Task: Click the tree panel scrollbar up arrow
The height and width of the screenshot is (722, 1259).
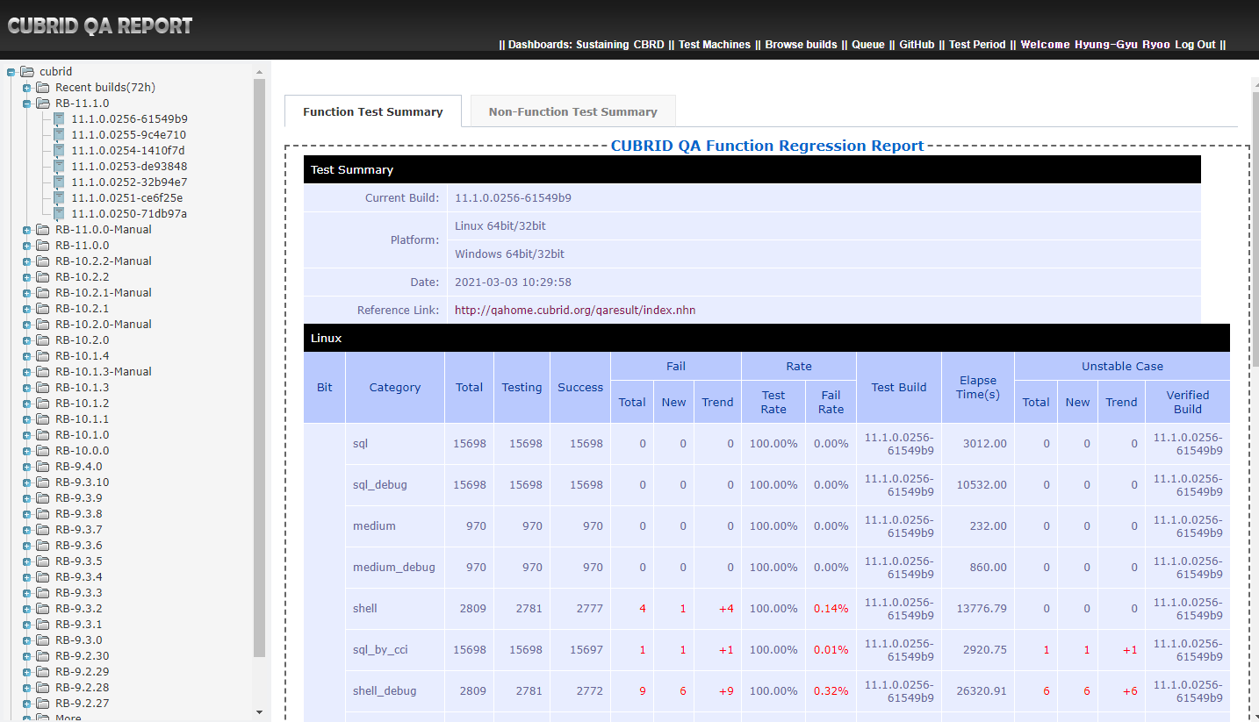Action: tap(259, 72)
